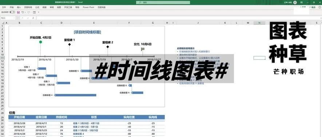Click the Redo arrow icon
Screen dimensions: 322x137
tap(28, 12)
